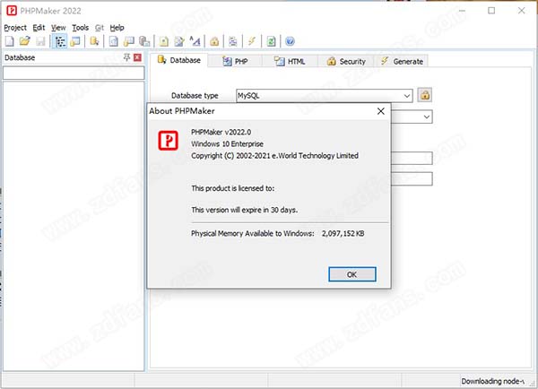Open the Edit menu
Screen dimensions: 538x389
(x=39, y=28)
